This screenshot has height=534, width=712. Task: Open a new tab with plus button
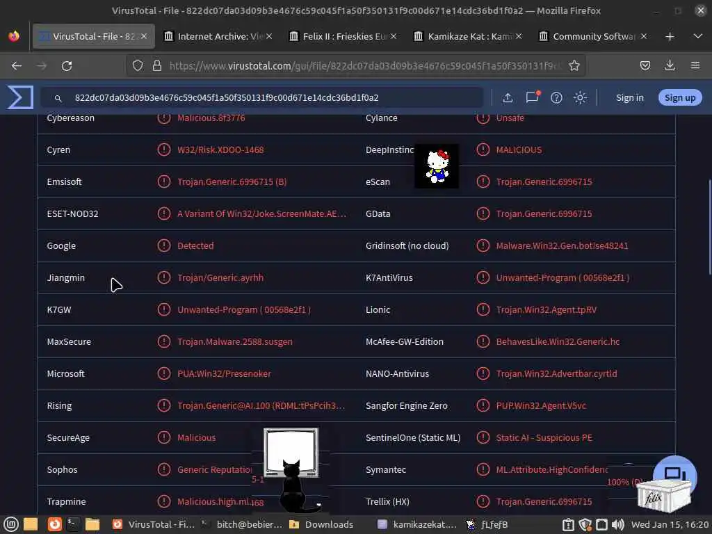point(670,36)
